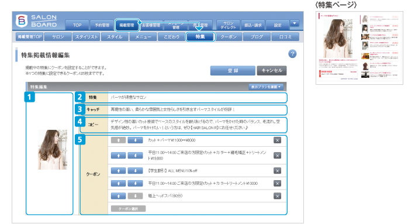Viewport: 415px width, 224px height.
Task: Open the こだわり submenu item
Action: click(171, 37)
